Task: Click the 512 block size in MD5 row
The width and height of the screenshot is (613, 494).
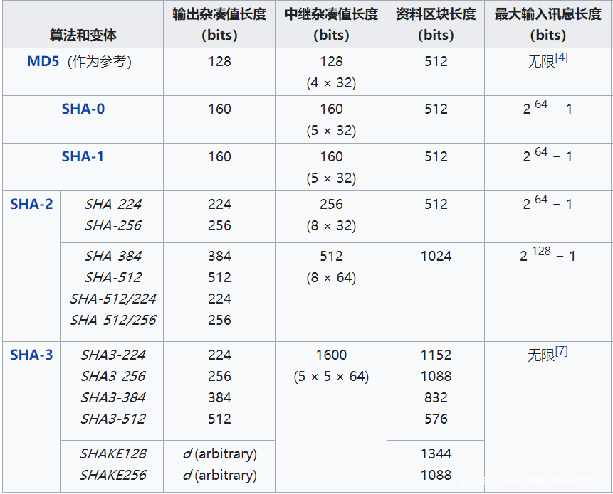Action: 436,62
